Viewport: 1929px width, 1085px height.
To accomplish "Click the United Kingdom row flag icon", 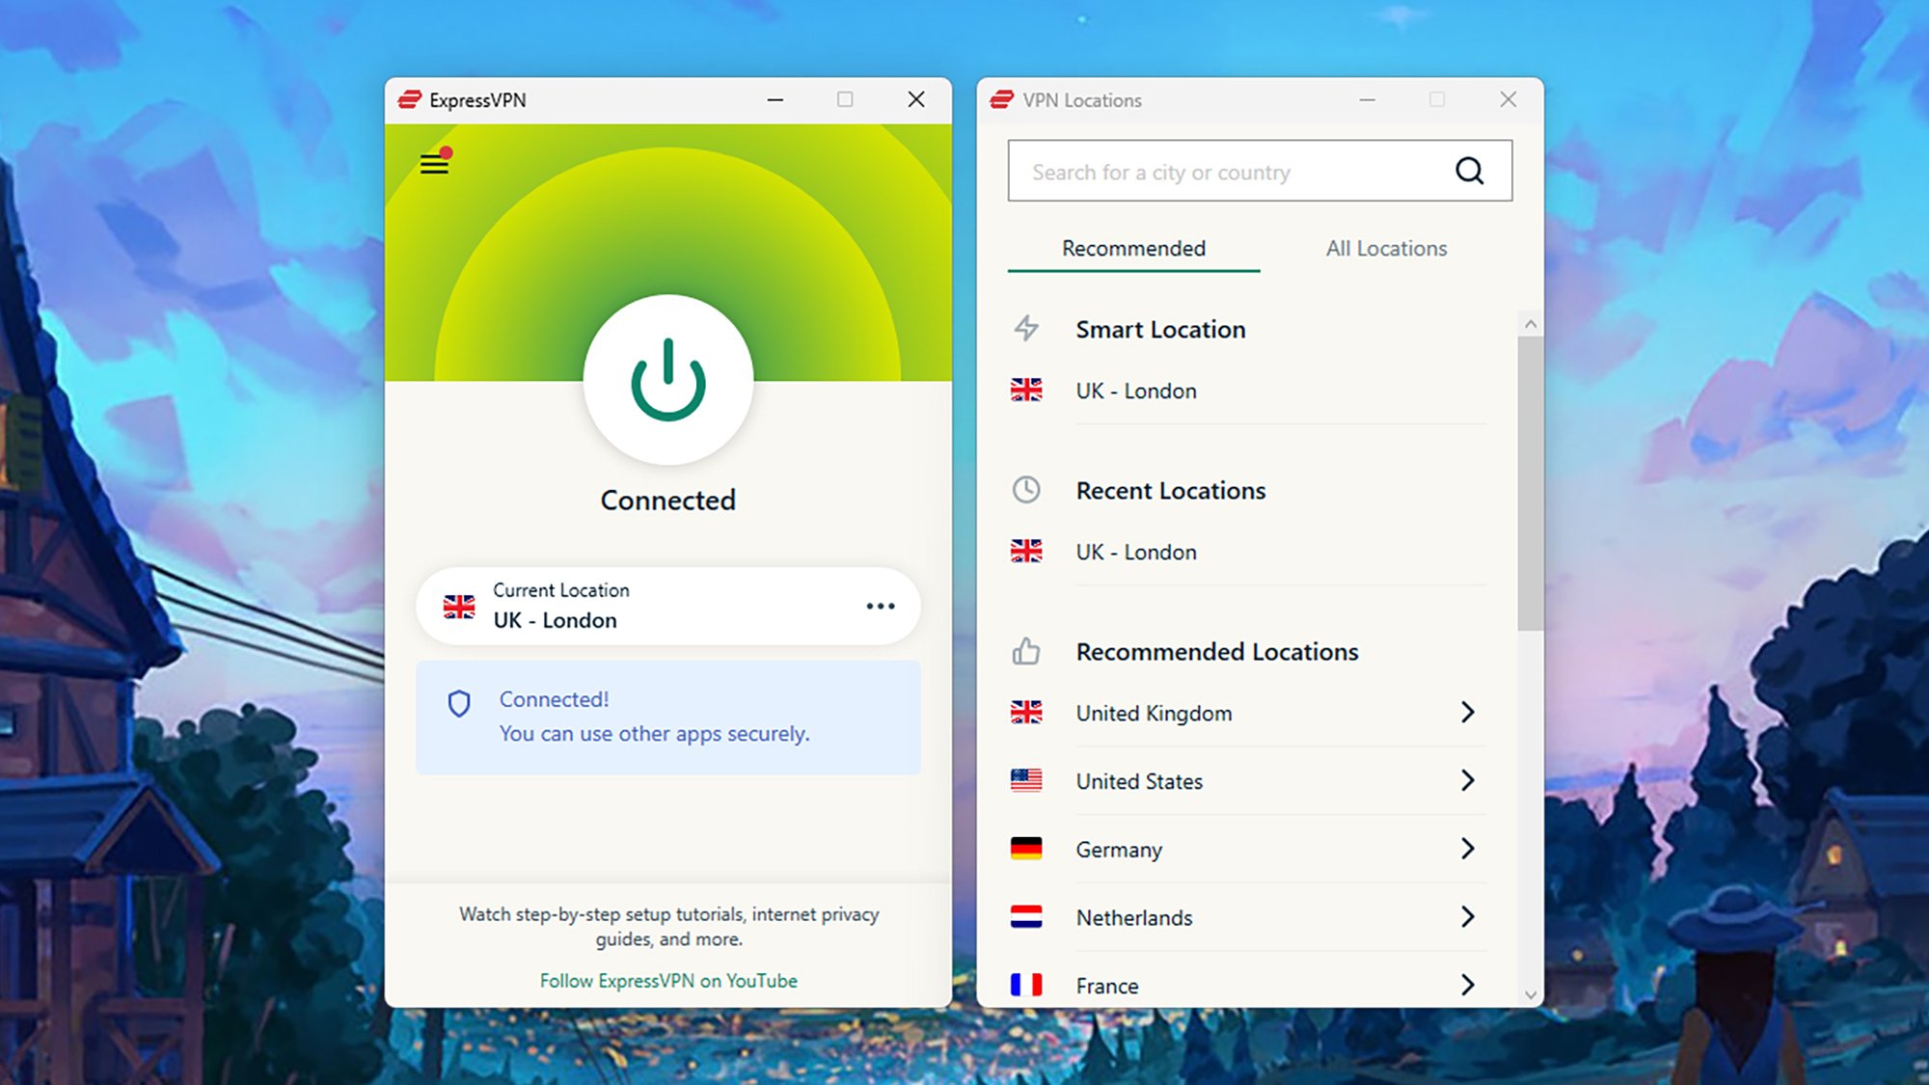I will point(1026,713).
